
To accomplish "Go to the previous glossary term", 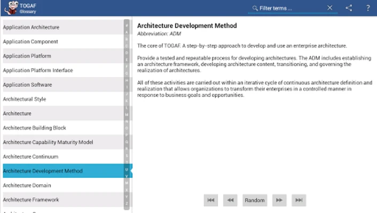I will click(x=230, y=200).
